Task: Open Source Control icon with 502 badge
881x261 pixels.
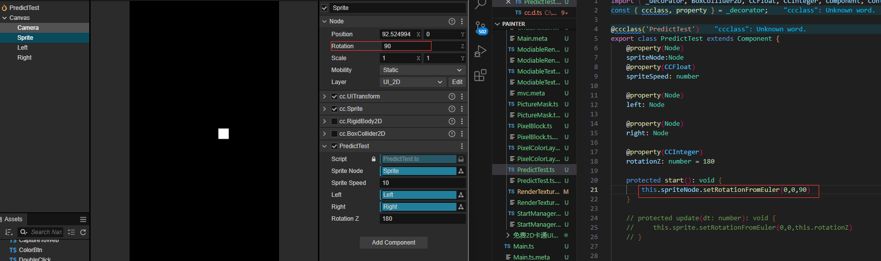Action: click(x=480, y=28)
